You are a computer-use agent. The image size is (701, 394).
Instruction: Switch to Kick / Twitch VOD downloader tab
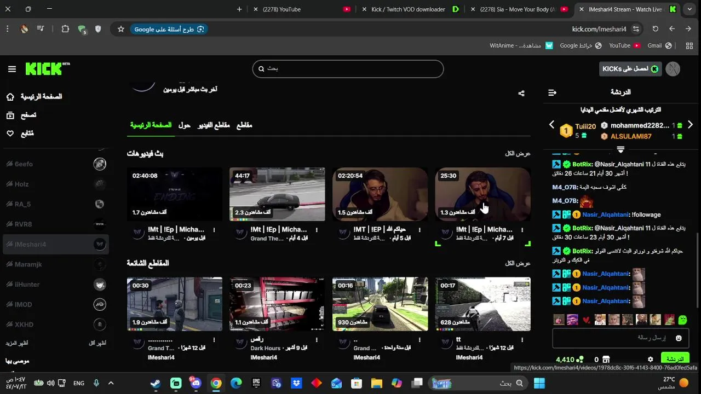point(411,9)
